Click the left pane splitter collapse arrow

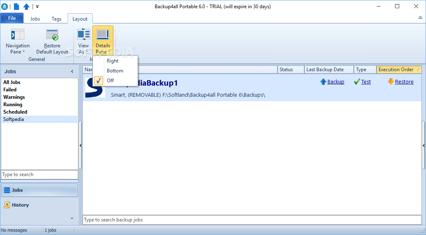(x=80, y=146)
